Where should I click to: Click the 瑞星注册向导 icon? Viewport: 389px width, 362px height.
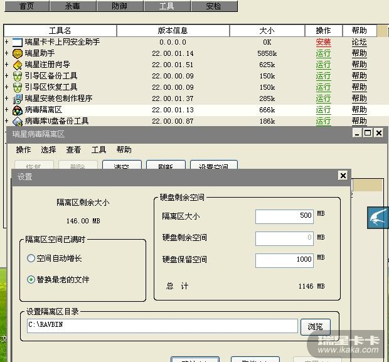click(18, 65)
